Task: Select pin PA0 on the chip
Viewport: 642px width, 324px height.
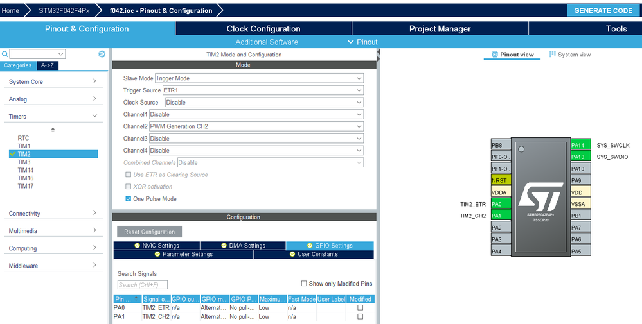Action: coord(501,204)
